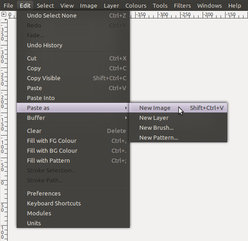Choose New Image from the Paste as submenu

[178, 108]
